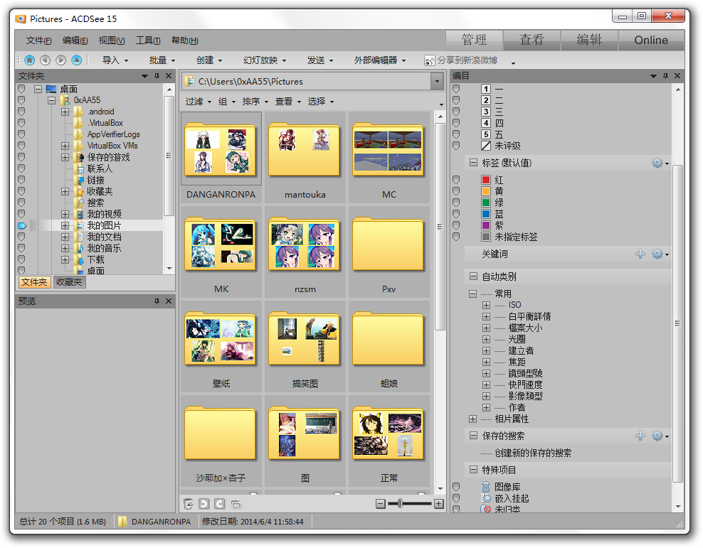Viewport: 703px width, 548px height.
Task: Zoom in thumbnails with plus icon
Action: [439, 504]
